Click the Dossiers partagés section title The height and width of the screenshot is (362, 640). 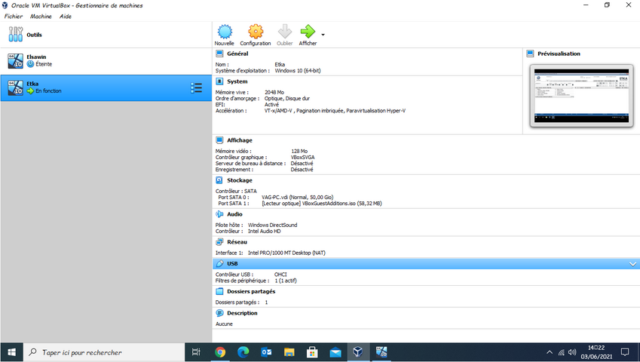coord(251,291)
